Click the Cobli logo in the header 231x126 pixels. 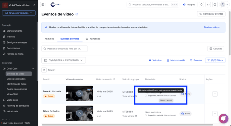click(55, 5)
